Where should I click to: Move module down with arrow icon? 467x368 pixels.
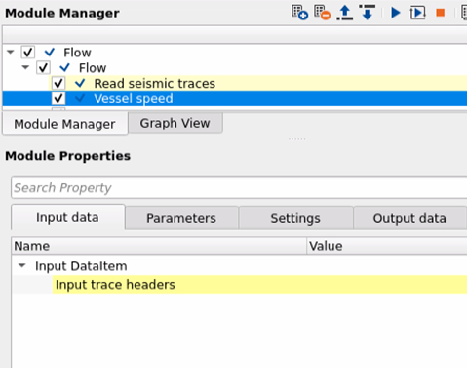(x=368, y=13)
